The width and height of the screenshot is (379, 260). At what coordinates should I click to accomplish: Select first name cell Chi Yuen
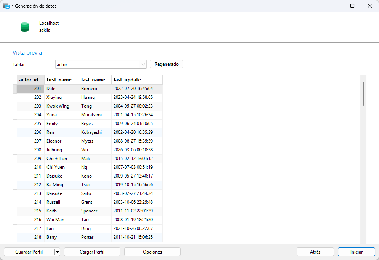tap(62, 167)
